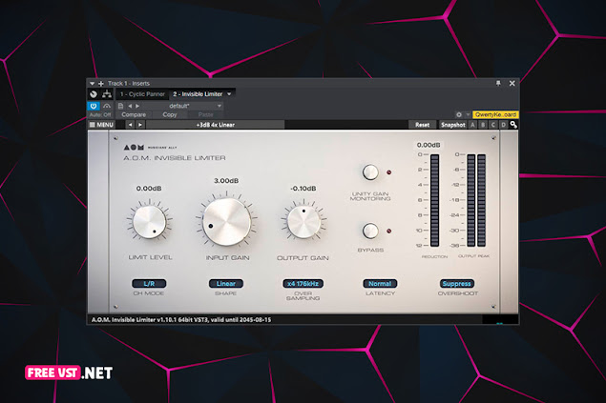
Task: Click the +3dB 4x Linear preset name
Action: coord(216,125)
